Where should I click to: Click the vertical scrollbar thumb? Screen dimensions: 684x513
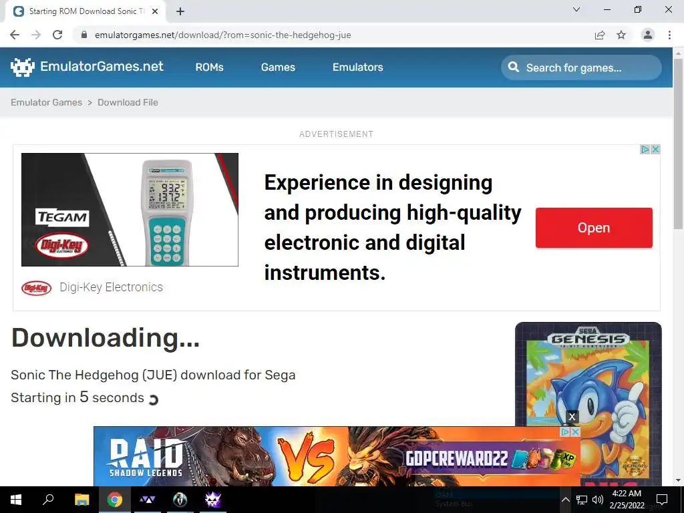point(678,144)
